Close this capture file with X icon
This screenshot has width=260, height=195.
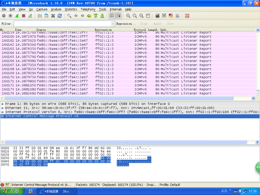coord(53,16)
